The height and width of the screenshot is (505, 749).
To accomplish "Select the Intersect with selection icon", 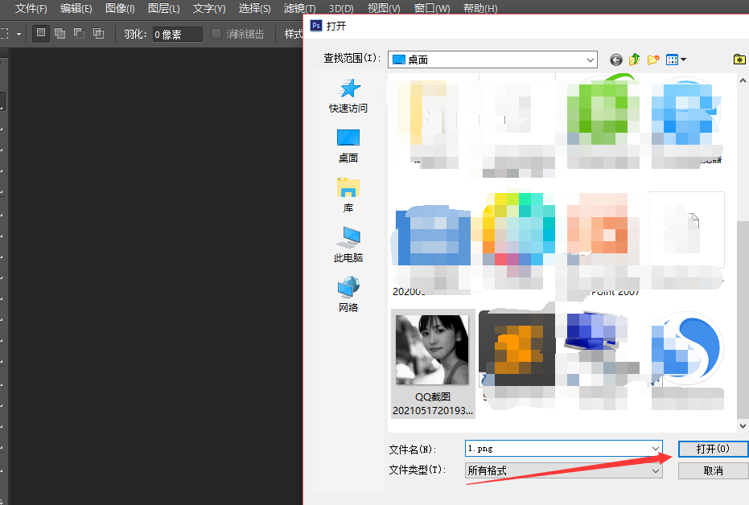I will click(98, 34).
